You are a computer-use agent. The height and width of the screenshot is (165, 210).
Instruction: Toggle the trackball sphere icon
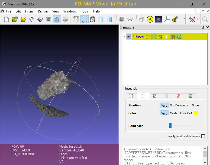[x=141, y=19]
